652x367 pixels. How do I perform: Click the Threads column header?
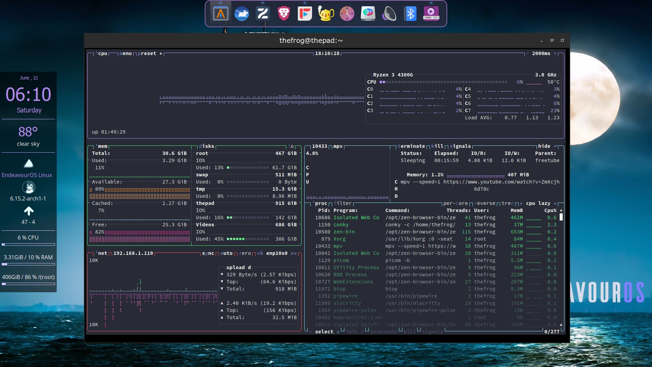click(x=459, y=210)
